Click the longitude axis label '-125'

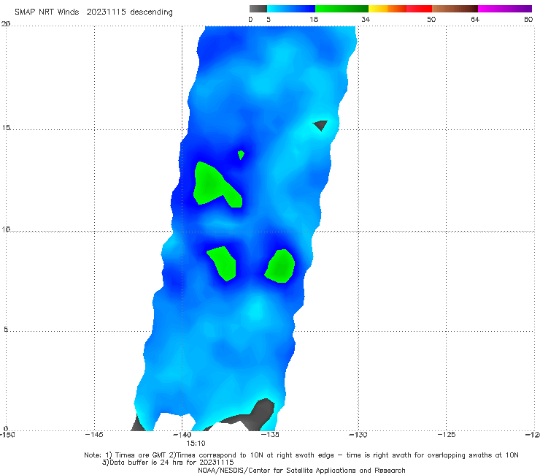click(447, 434)
